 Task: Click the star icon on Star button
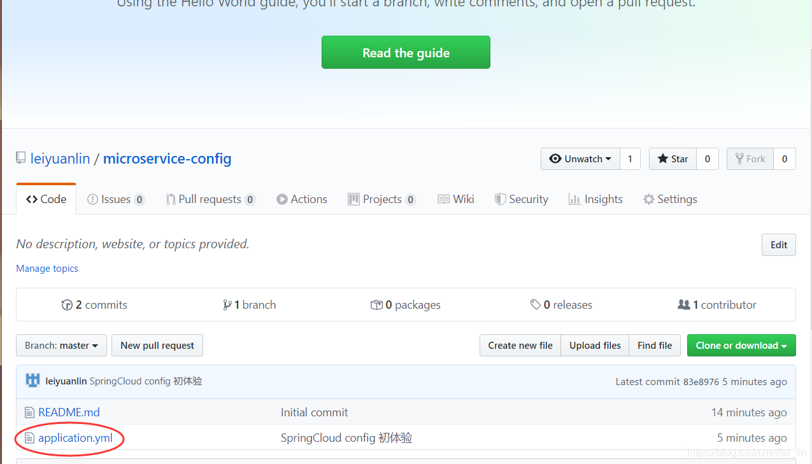663,159
